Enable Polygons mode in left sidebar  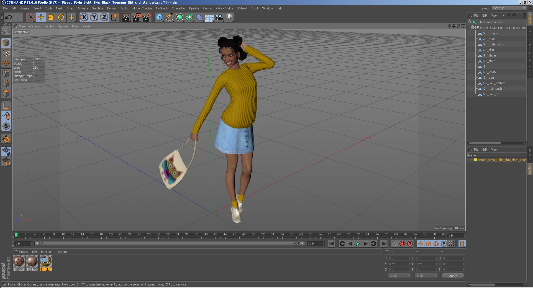click(6, 93)
